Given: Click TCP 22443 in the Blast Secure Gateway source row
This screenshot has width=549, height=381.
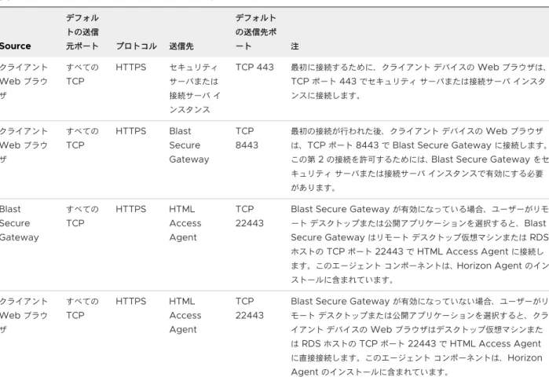Looking at the screenshot, I should (249, 216).
